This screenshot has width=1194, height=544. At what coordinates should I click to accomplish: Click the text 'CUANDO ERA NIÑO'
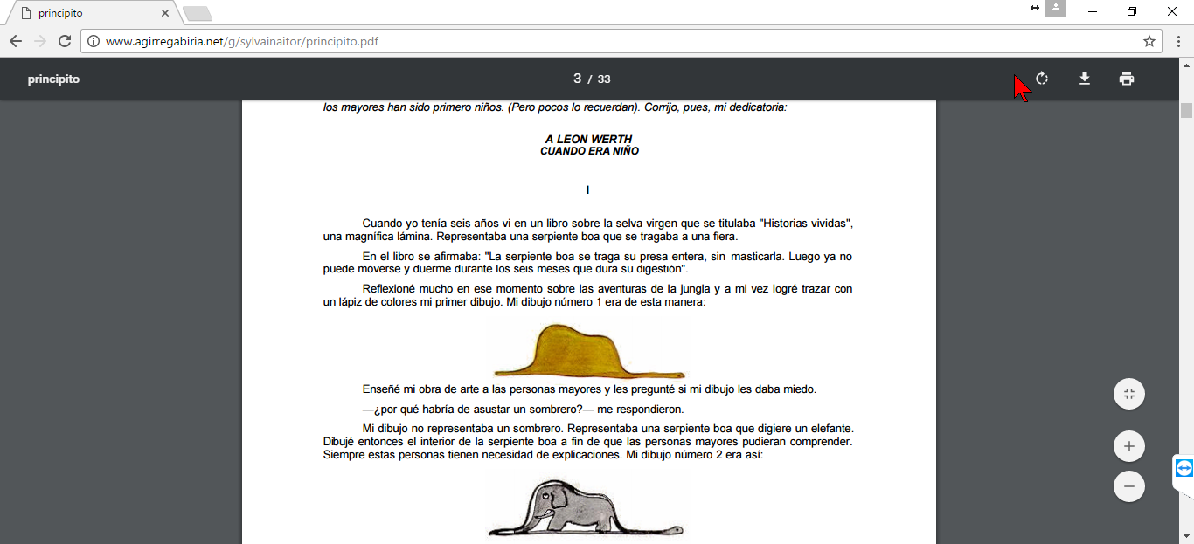point(589,151)
